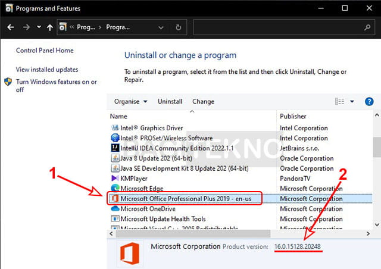Click the search magnifier icon
The width and height of the screenshot is (381, 269).
(x=367, y=27)
